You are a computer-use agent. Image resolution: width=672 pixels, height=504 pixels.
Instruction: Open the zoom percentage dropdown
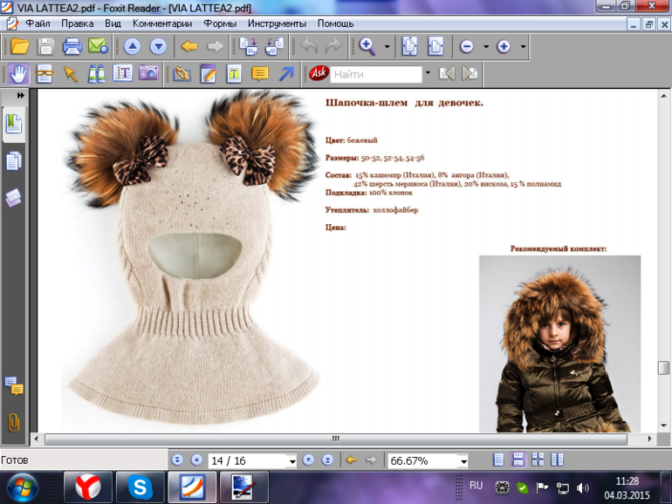pos(463,460)
